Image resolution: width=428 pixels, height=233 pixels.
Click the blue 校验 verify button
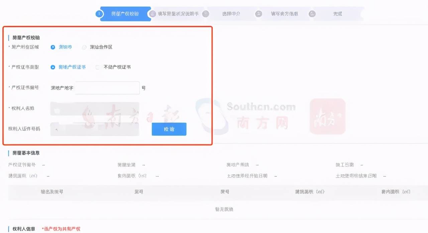[169, 129]
